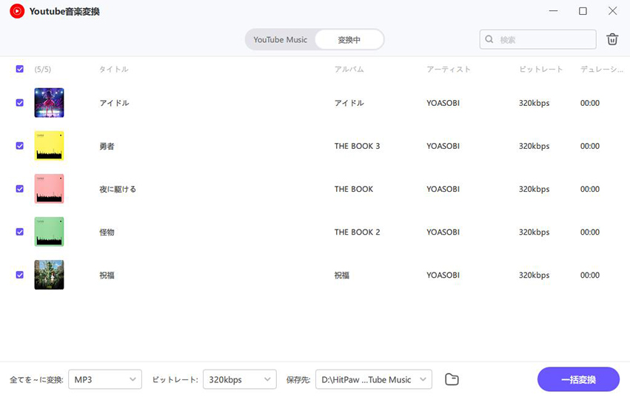Select the 祝福 song title
This screenshot has height=397, width=630.
[x=107, y=275]
